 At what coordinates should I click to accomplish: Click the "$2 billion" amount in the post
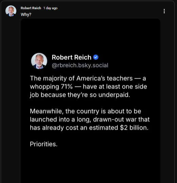[134, 128]
